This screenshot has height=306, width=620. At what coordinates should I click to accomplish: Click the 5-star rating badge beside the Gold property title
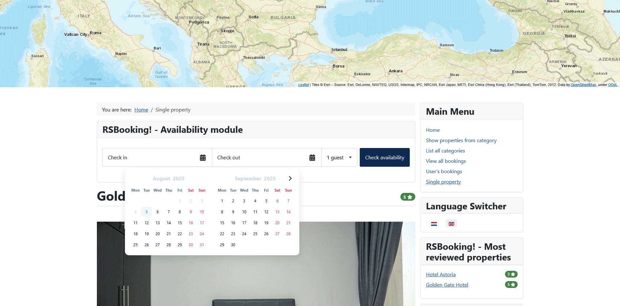point(408,197)
